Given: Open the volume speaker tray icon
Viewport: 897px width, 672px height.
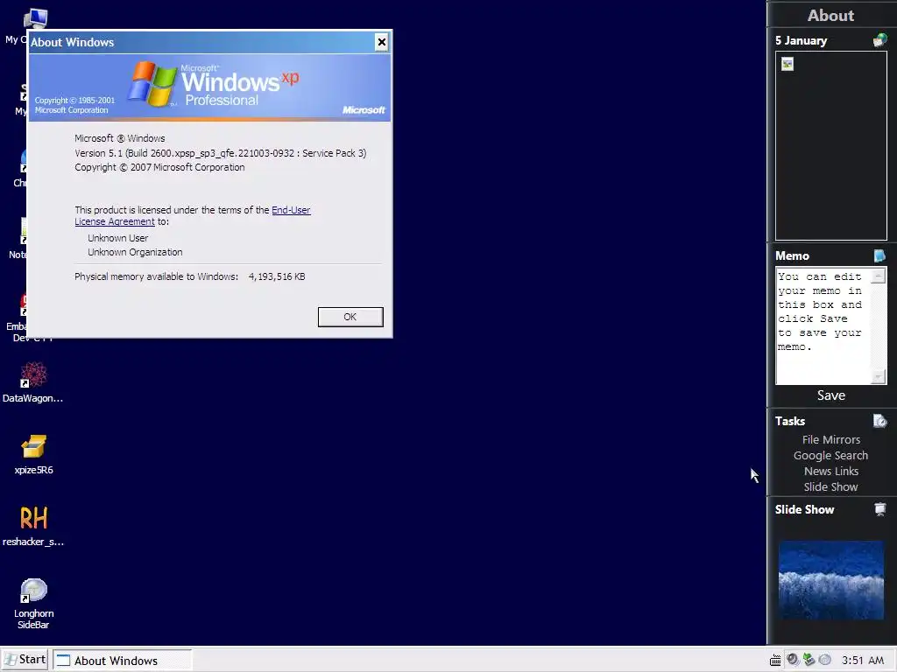Looking at the screenshot, I should click(792, 660).
